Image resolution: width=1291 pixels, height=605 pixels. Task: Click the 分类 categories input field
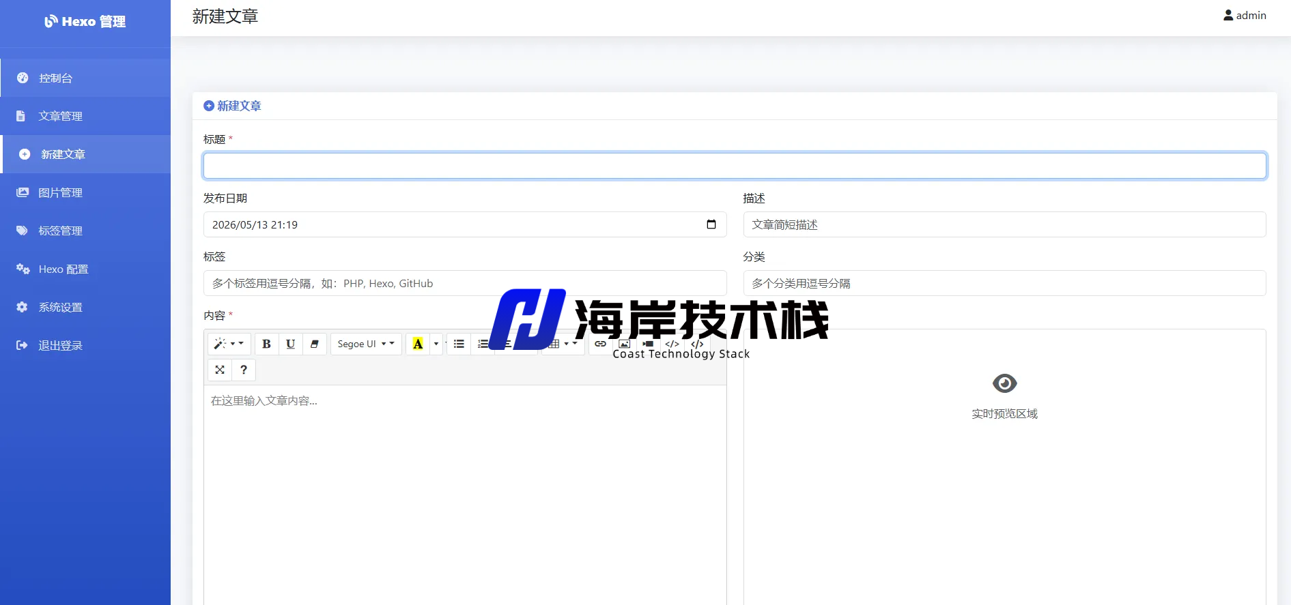click(1004, 283)
